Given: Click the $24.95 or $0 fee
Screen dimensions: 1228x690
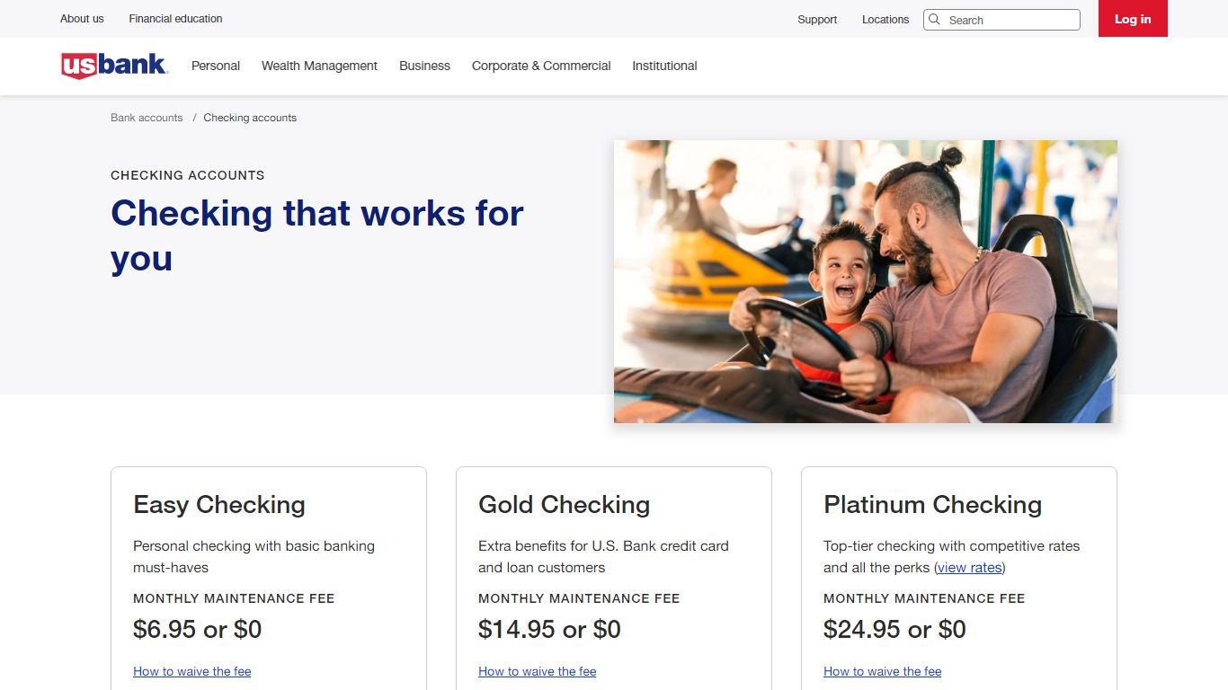Looking at the screenshot, I should [894, 629].
